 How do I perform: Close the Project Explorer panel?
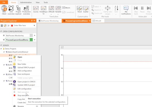click(34, 21)
